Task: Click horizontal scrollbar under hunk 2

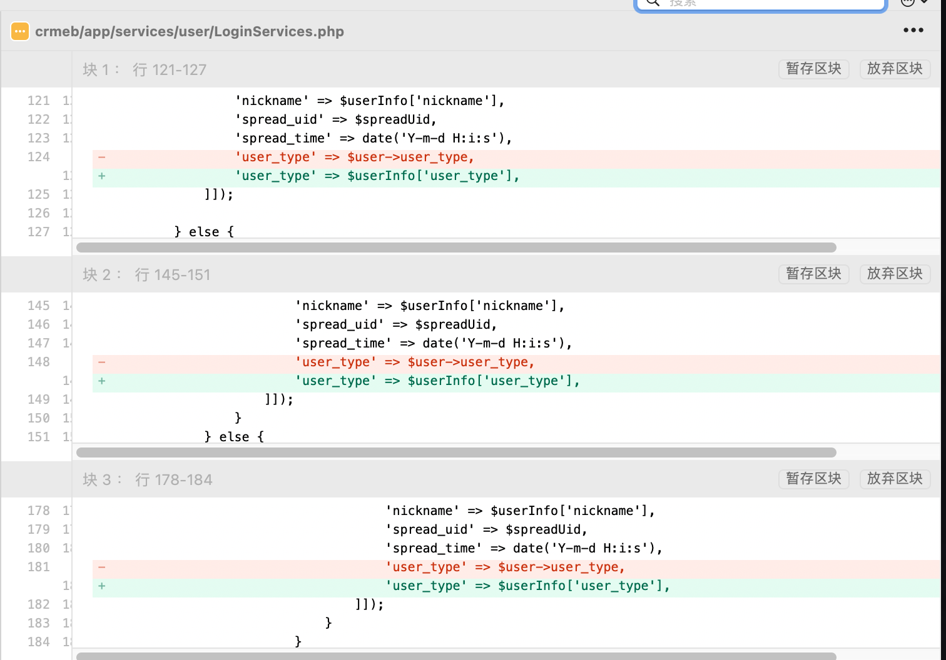Action: click(x=455, y=452)
